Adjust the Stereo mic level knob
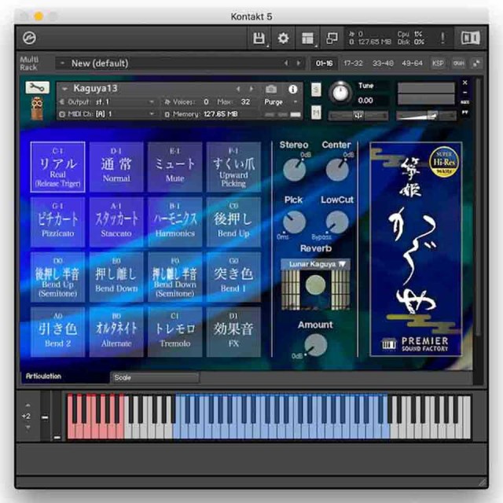 [294, 170]
